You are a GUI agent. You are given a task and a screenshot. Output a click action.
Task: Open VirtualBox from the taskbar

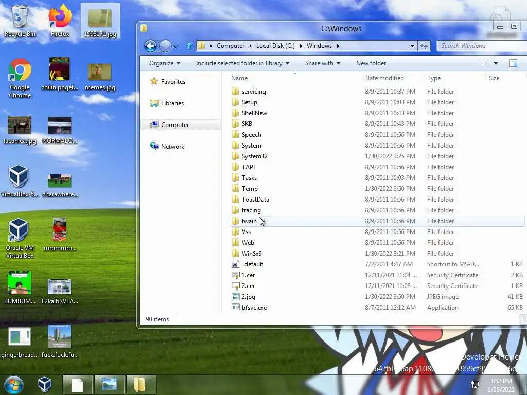point(44,385)
